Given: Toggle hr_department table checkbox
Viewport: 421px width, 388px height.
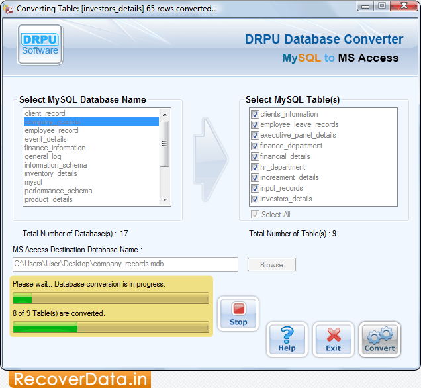Looking at the screenshot, I should (255, 168).
